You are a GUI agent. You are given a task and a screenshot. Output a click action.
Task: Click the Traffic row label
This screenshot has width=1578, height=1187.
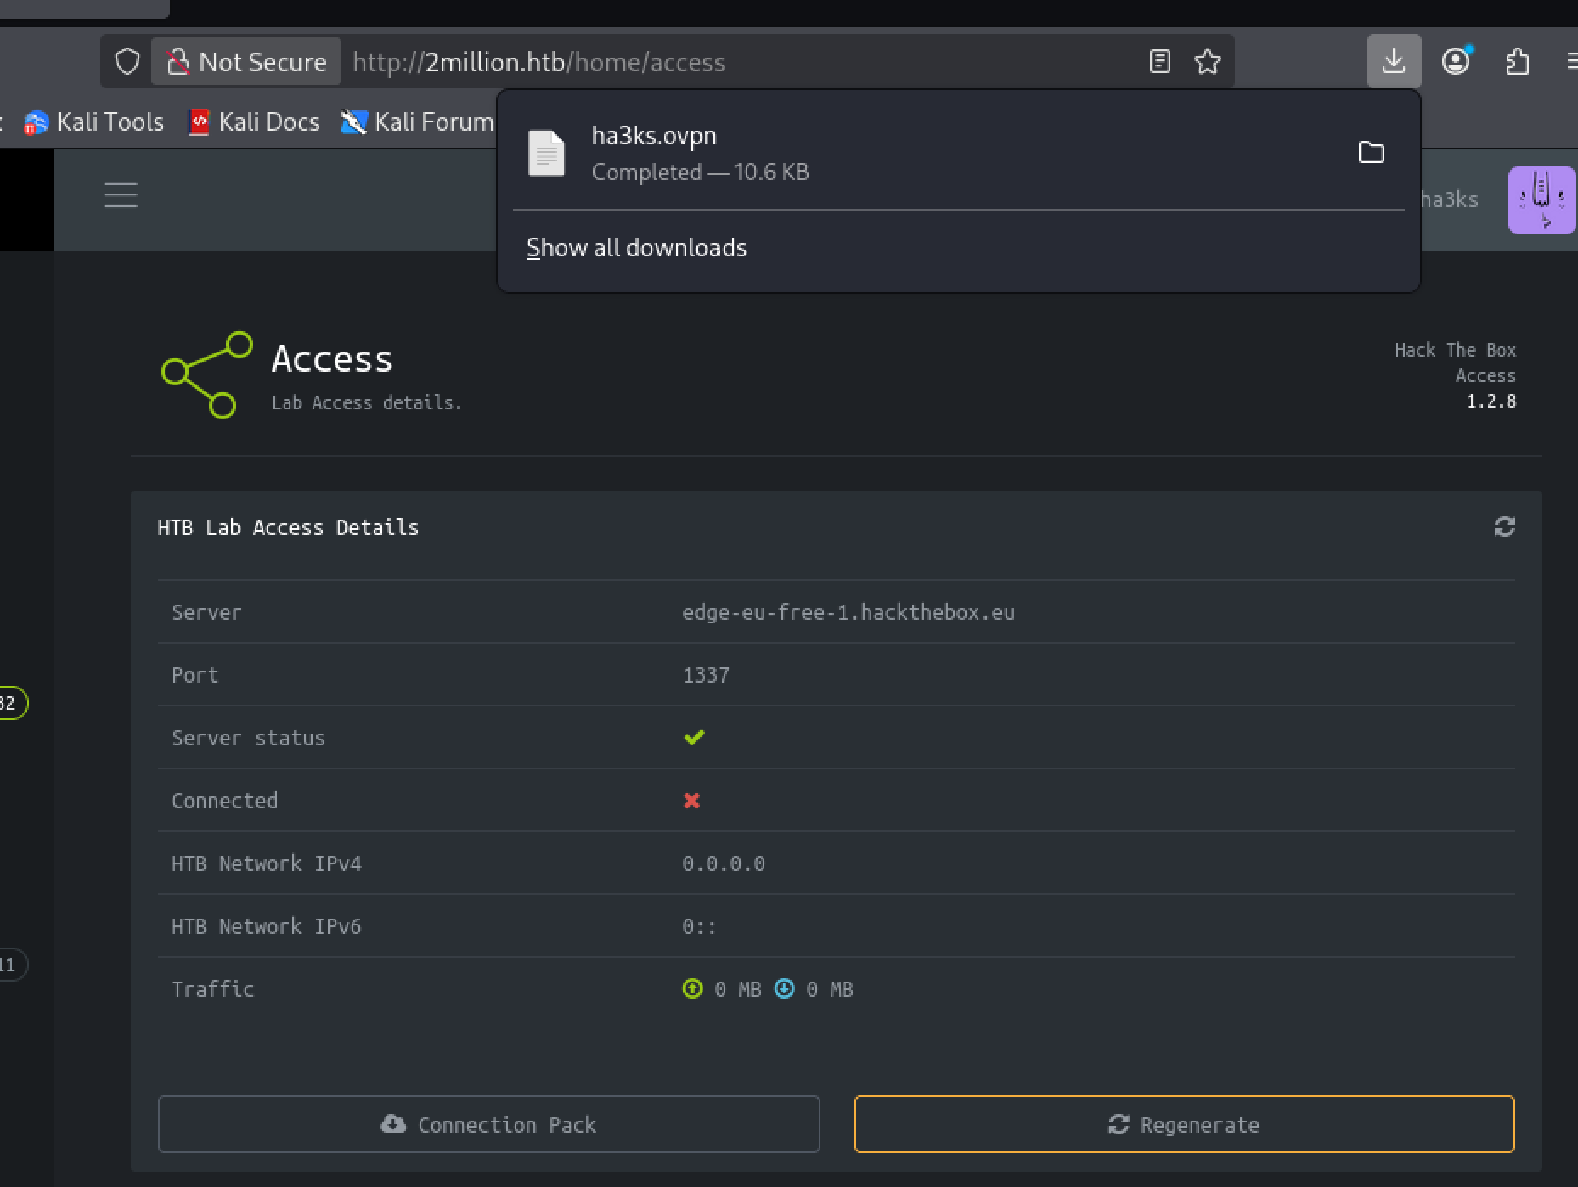click(x=212, y=989)
